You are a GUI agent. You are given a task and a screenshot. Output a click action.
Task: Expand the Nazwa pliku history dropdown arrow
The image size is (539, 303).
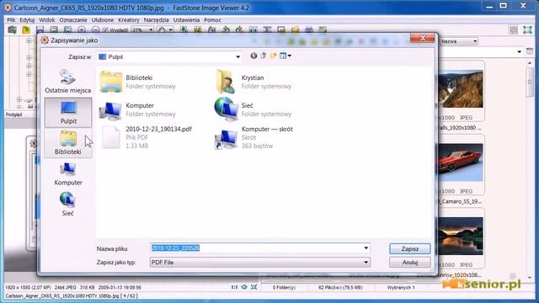point(366,248)
